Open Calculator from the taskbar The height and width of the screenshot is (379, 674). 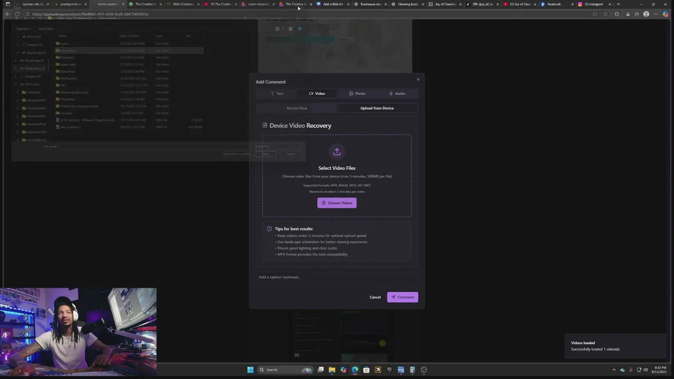tap(412, 370)
